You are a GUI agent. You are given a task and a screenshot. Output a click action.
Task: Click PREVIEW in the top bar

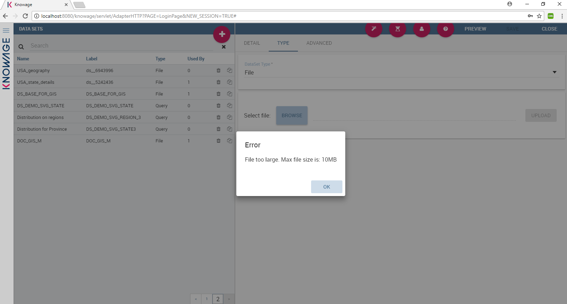tap(475, 29)
